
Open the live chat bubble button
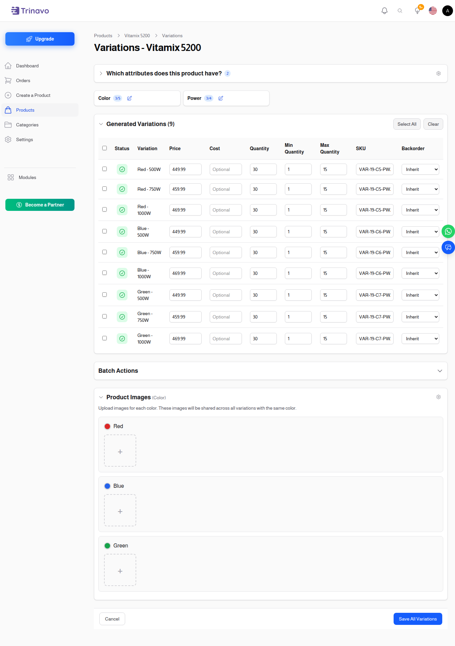click(x=448, y=247)
